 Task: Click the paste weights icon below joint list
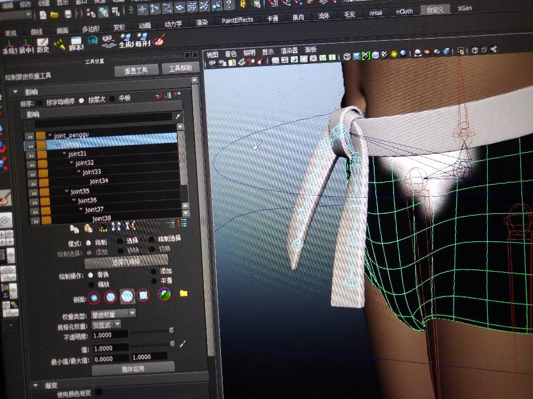coord(88,228)
